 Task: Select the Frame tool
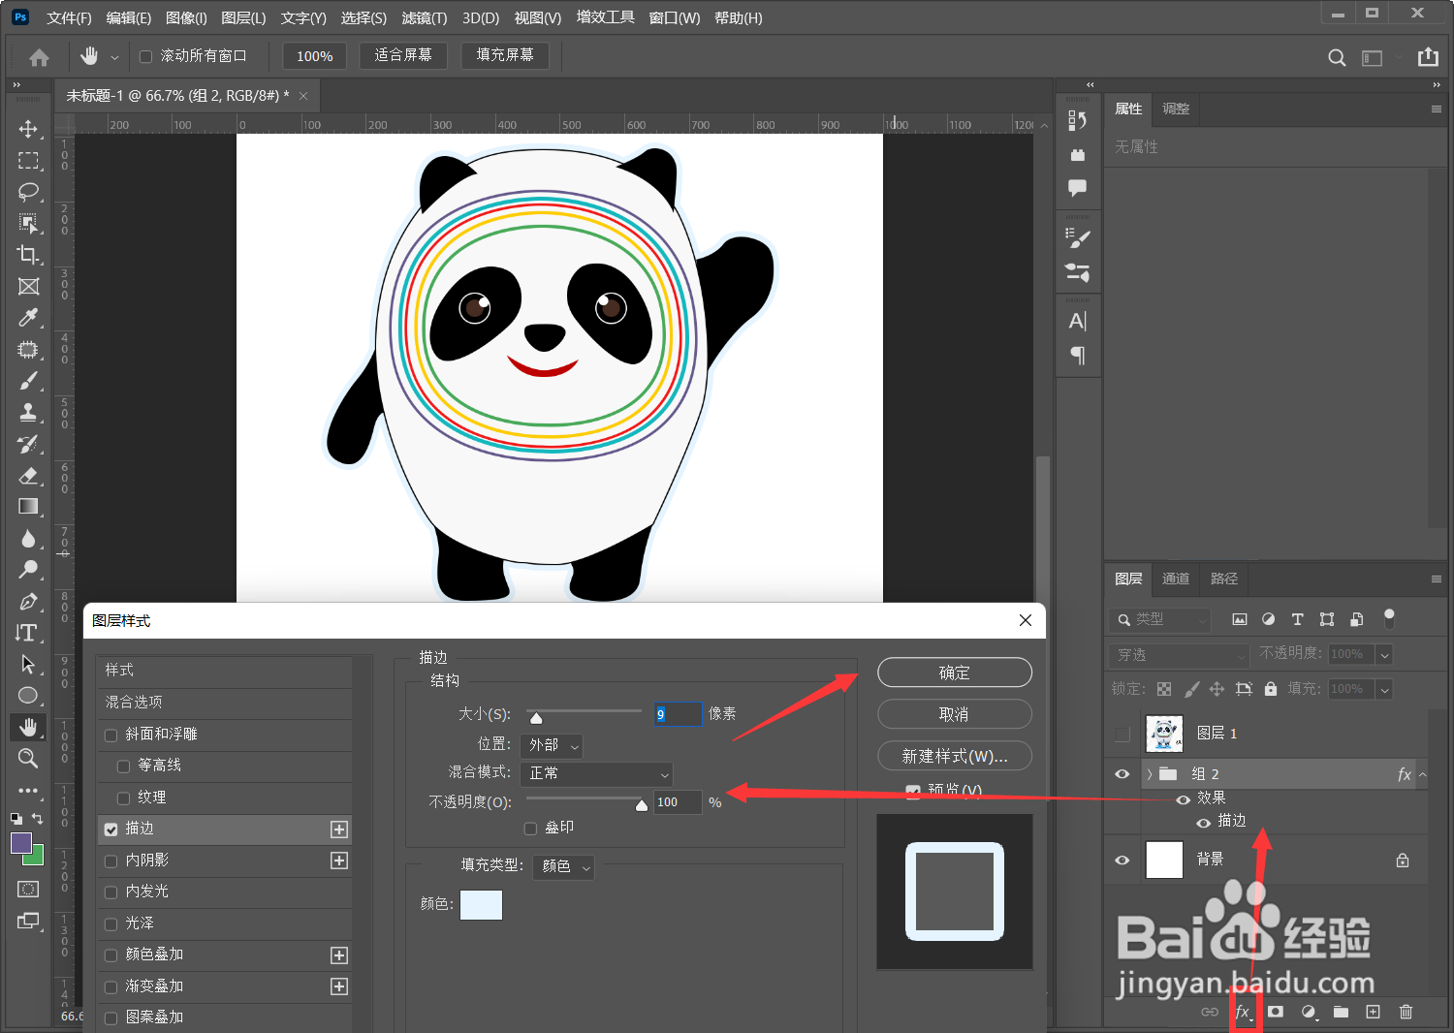tap(28, 287)
